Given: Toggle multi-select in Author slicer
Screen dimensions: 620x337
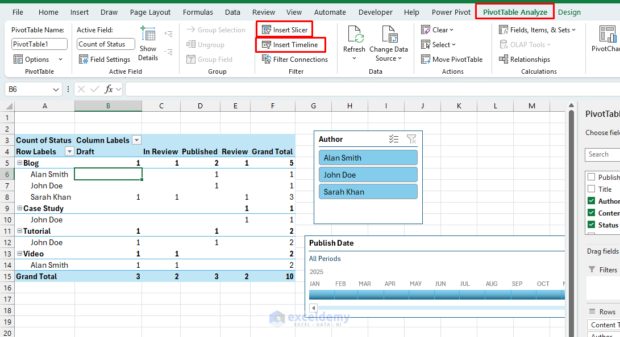Looking at the screenshot, I should tap(393, 139).
